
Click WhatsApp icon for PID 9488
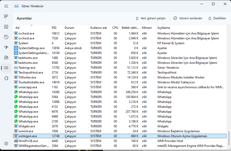click(x=16, y=116)
